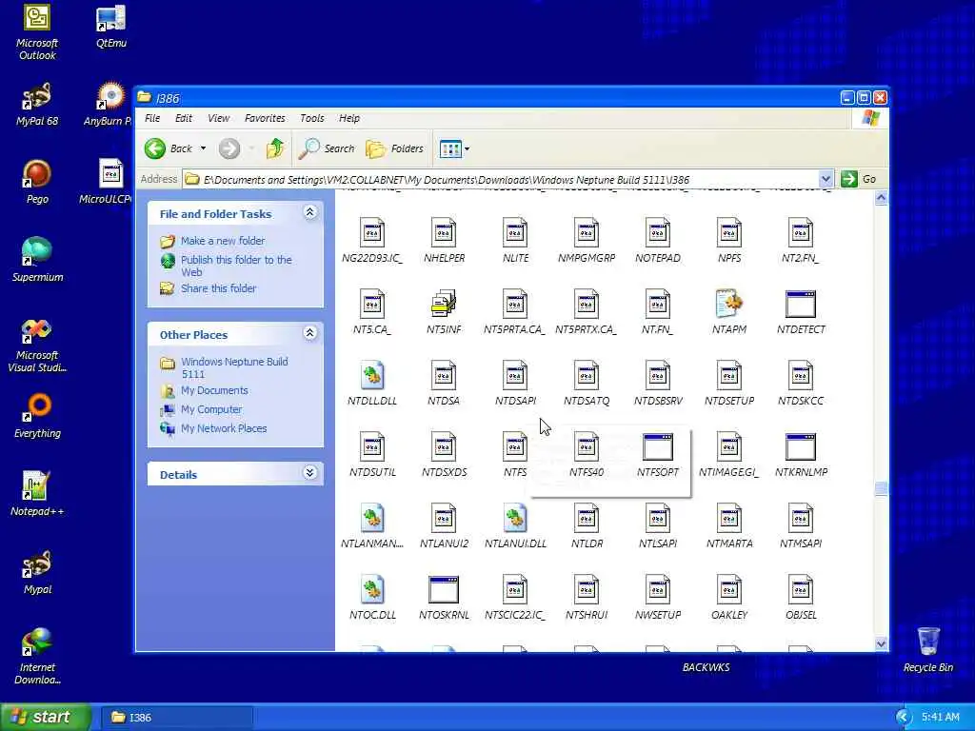The image size is (975, 731).
Task: Select the MyPal 68 desktop icon
Action: [37, 103]
